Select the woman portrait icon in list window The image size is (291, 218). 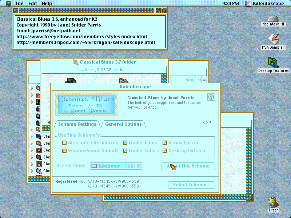[x=39, y=164]
